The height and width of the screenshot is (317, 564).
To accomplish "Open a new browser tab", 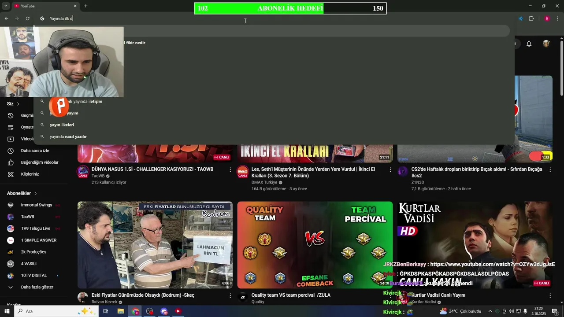I will coord(85,6).
